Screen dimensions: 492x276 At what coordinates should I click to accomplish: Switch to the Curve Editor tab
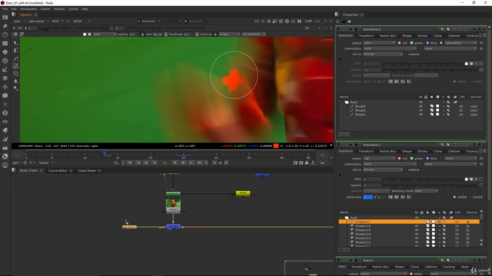point(58,171)
